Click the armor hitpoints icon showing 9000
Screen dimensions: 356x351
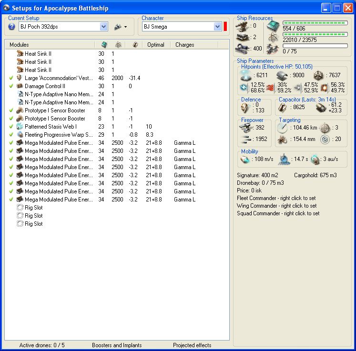(x=282, y=76)
